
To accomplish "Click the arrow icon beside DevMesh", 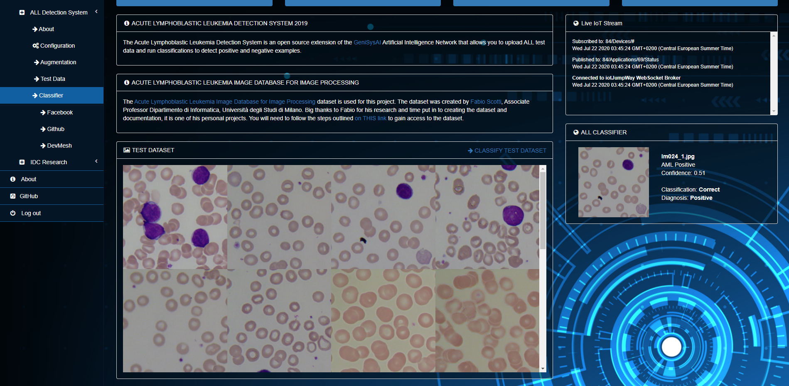I will [x=43, y=146].
